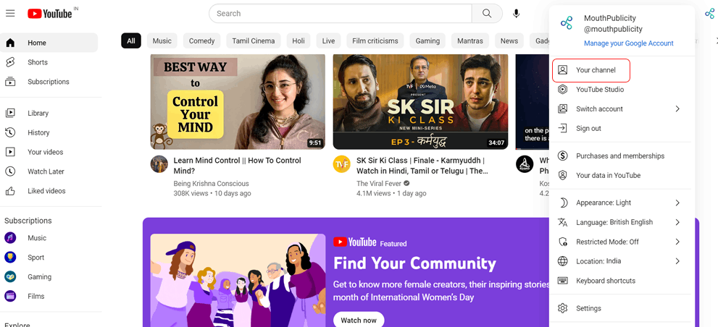Expand Restricted Mode: Off submenu

(622, 242)
